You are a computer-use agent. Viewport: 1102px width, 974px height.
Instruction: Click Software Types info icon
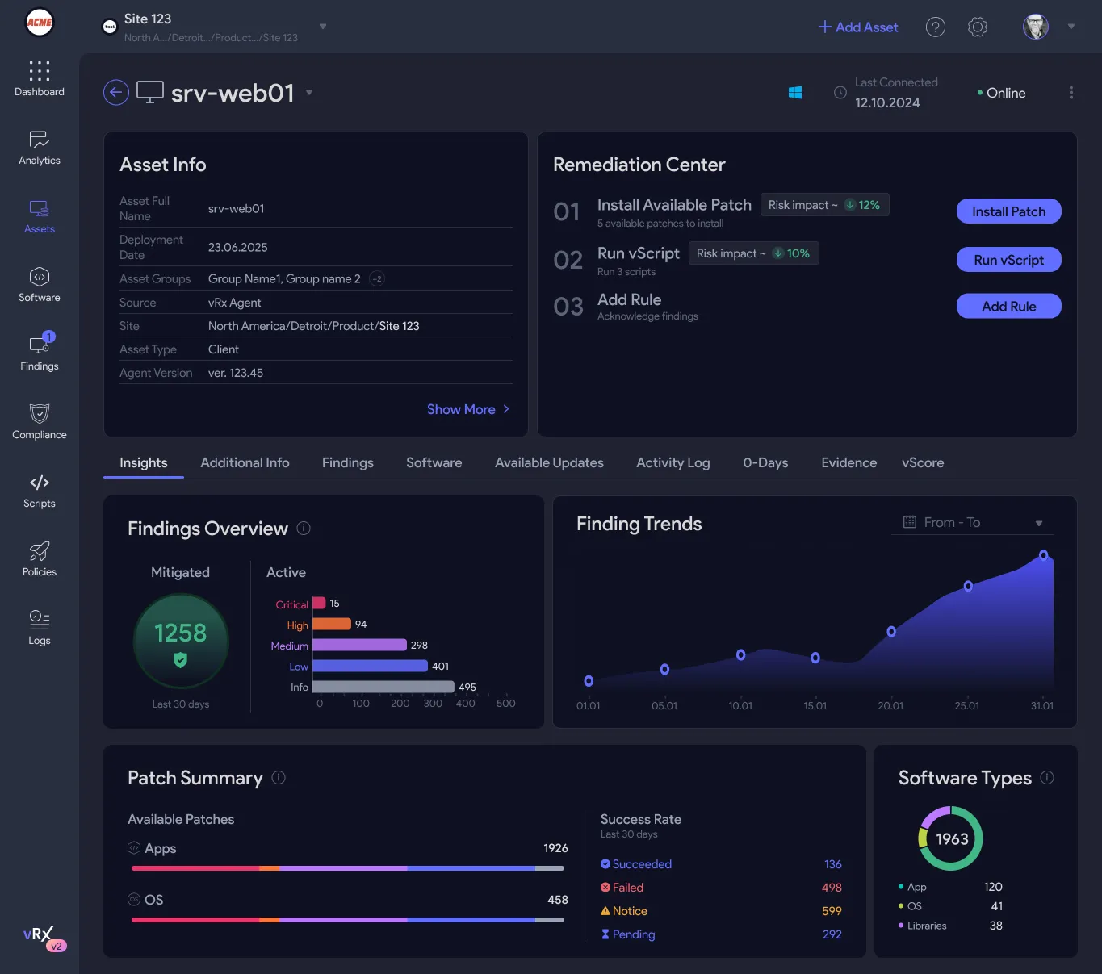[x=1047, y=777]
